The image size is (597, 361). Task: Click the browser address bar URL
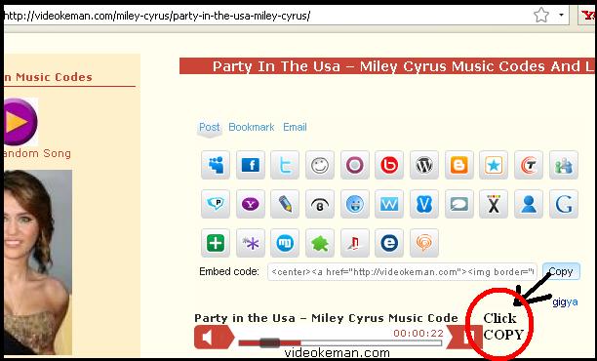(x=158, y=16)
